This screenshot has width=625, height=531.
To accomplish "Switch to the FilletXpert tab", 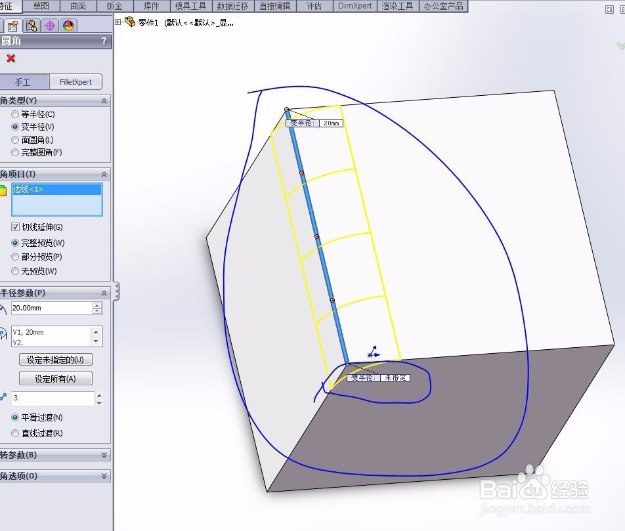I will [75, 82].
